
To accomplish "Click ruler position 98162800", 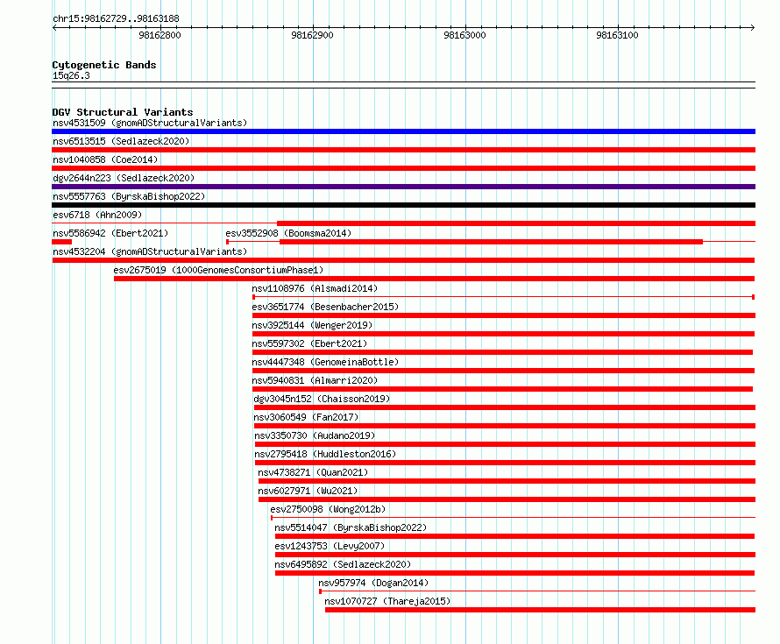I will (x=160, y=35).
